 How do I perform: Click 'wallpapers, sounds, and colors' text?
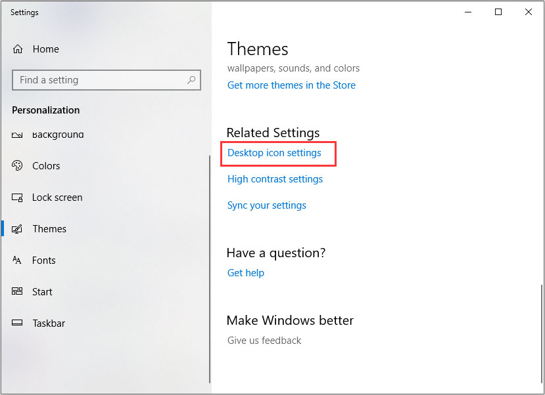point(293,68)
